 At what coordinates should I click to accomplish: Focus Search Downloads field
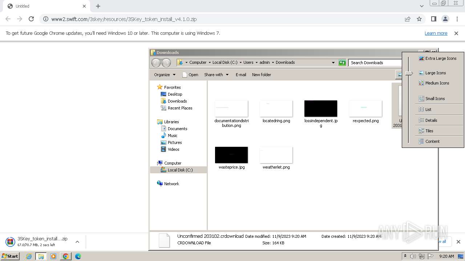(376, 63)
